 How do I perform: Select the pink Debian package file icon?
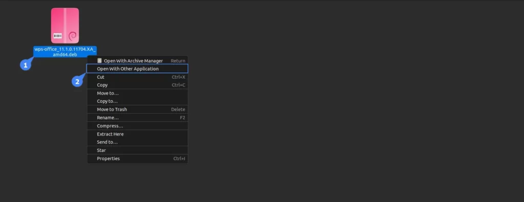65,26
